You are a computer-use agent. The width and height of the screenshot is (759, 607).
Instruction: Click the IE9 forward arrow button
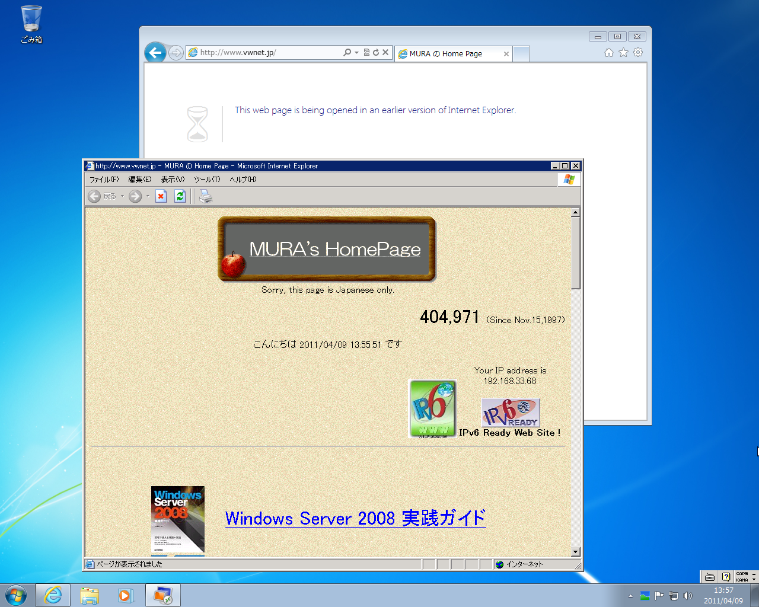point(176,53)
